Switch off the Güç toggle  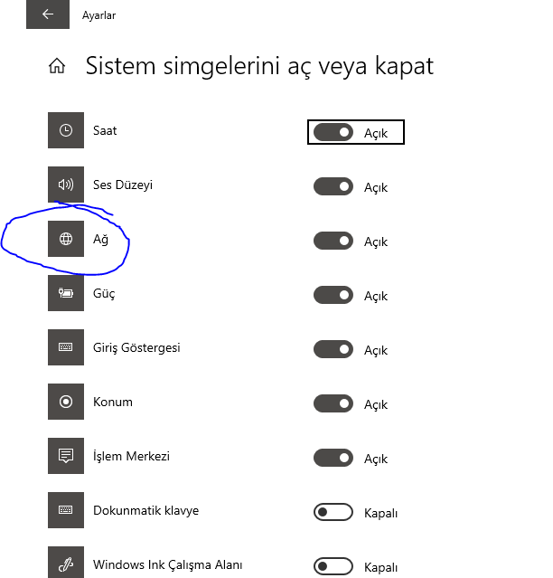333,296
